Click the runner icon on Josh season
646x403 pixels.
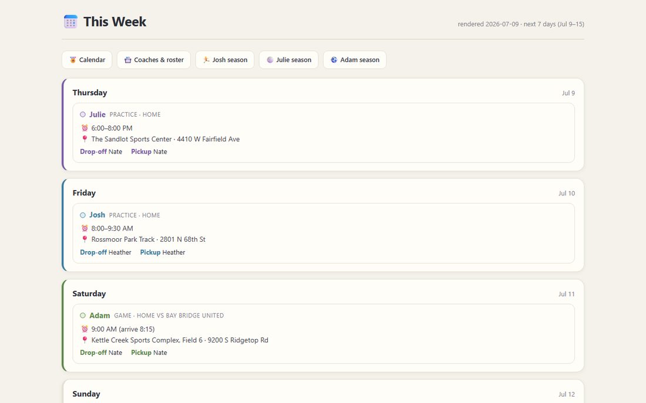pyautogui.click(x=206, y=60)
